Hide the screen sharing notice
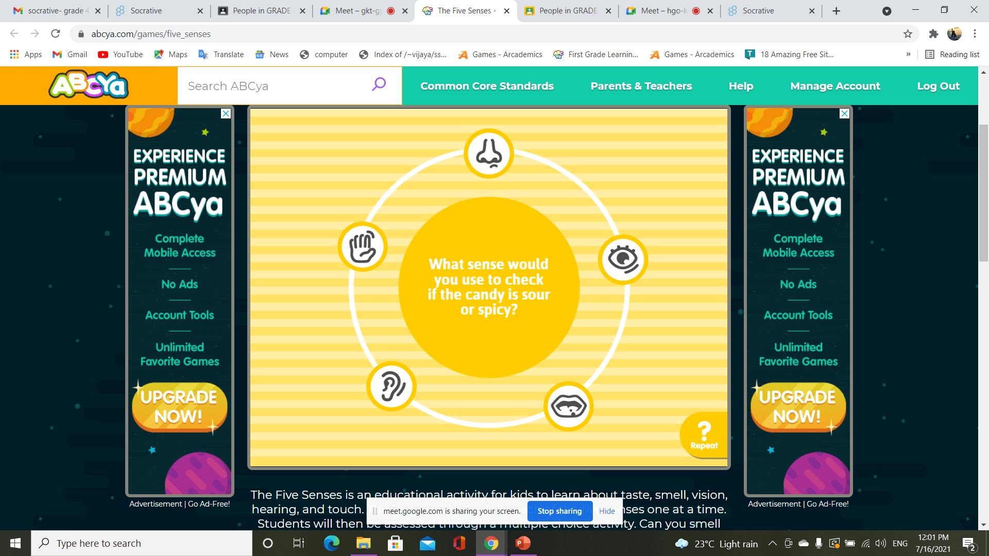The width and height of the screenshot is (989, 556). click(607, 511)
